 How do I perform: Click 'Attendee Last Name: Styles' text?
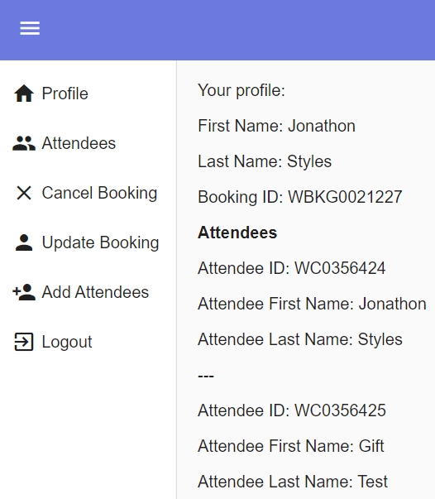coord(300,339)
